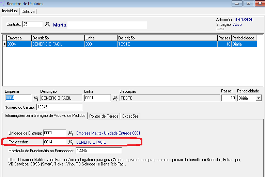Open the Unidade de Entrega search icon
265x177 pixels.
pyautogui.click(x=71, y=133)
